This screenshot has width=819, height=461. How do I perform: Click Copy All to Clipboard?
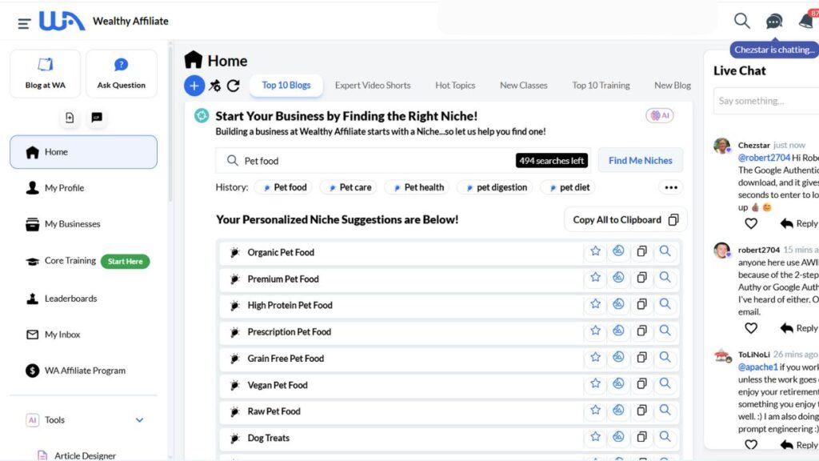tap(625, 219)
